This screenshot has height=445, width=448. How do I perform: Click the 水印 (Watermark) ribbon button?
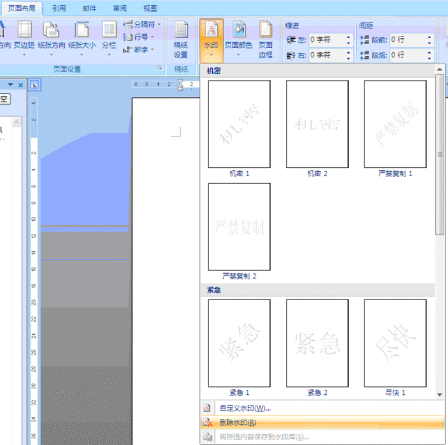pos(212,39)
